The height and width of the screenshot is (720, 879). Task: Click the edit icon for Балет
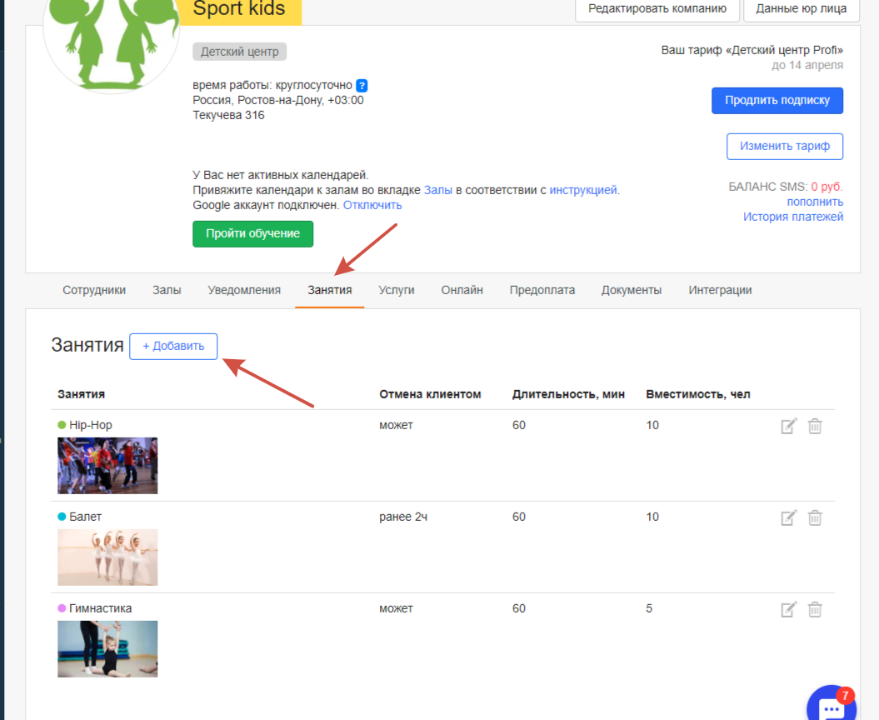pos(788,518)
